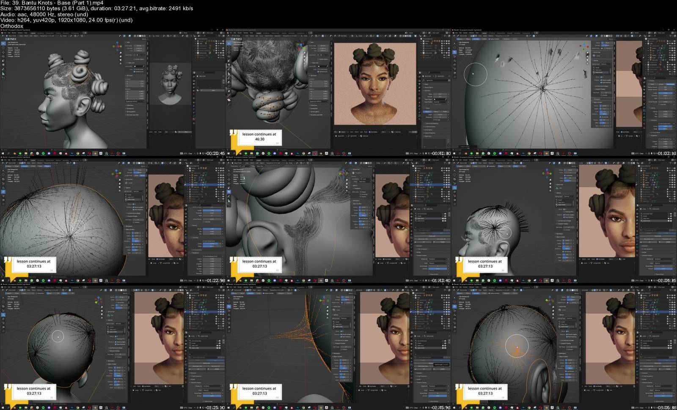Click the viewport zoom icon in the 02:04:25 frame
677x410 pixels.
click(551, 180)
